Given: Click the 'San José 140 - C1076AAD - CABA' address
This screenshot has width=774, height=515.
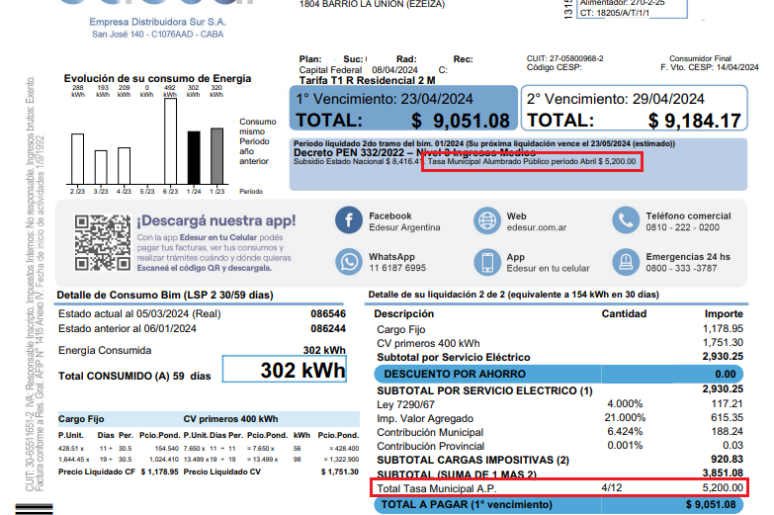Looking at the screenshot, I should (x=157, y=35).
